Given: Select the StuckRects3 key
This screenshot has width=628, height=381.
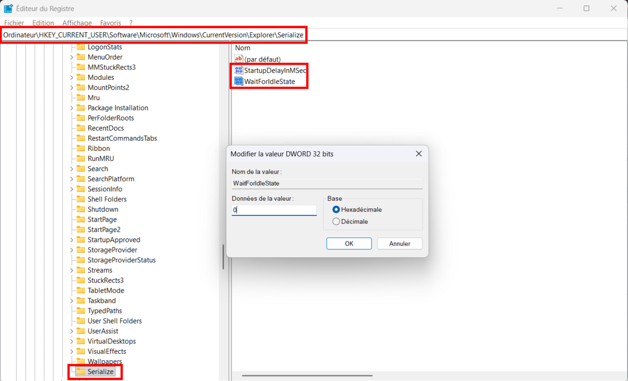Looking at the screenshot, I should [x=106, y=281].
